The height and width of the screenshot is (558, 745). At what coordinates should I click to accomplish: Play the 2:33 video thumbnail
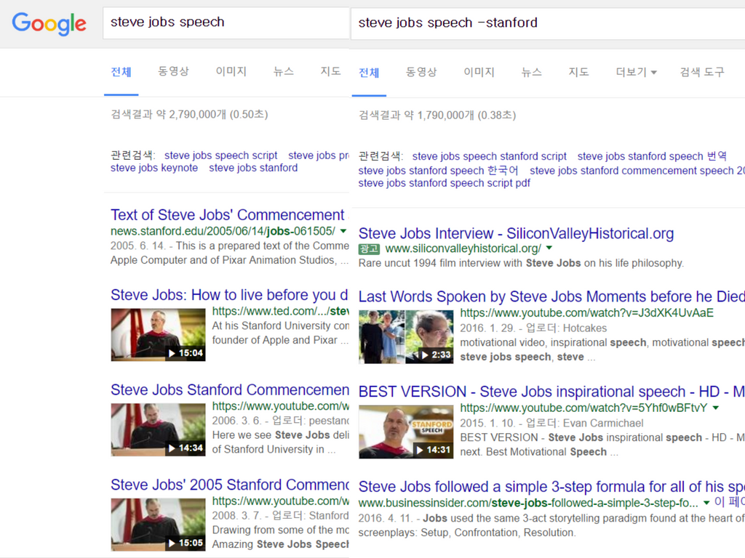[x=406, y=336]
